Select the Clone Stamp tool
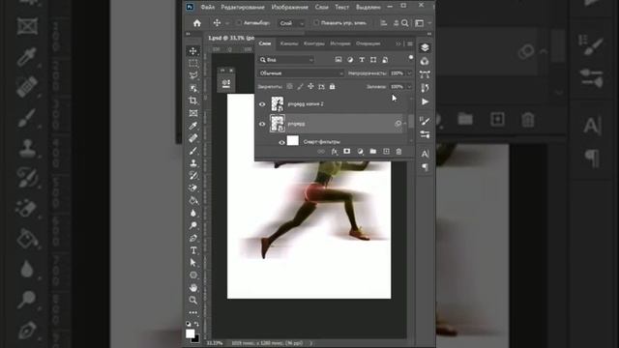619x348 pixels. [193, 163]
